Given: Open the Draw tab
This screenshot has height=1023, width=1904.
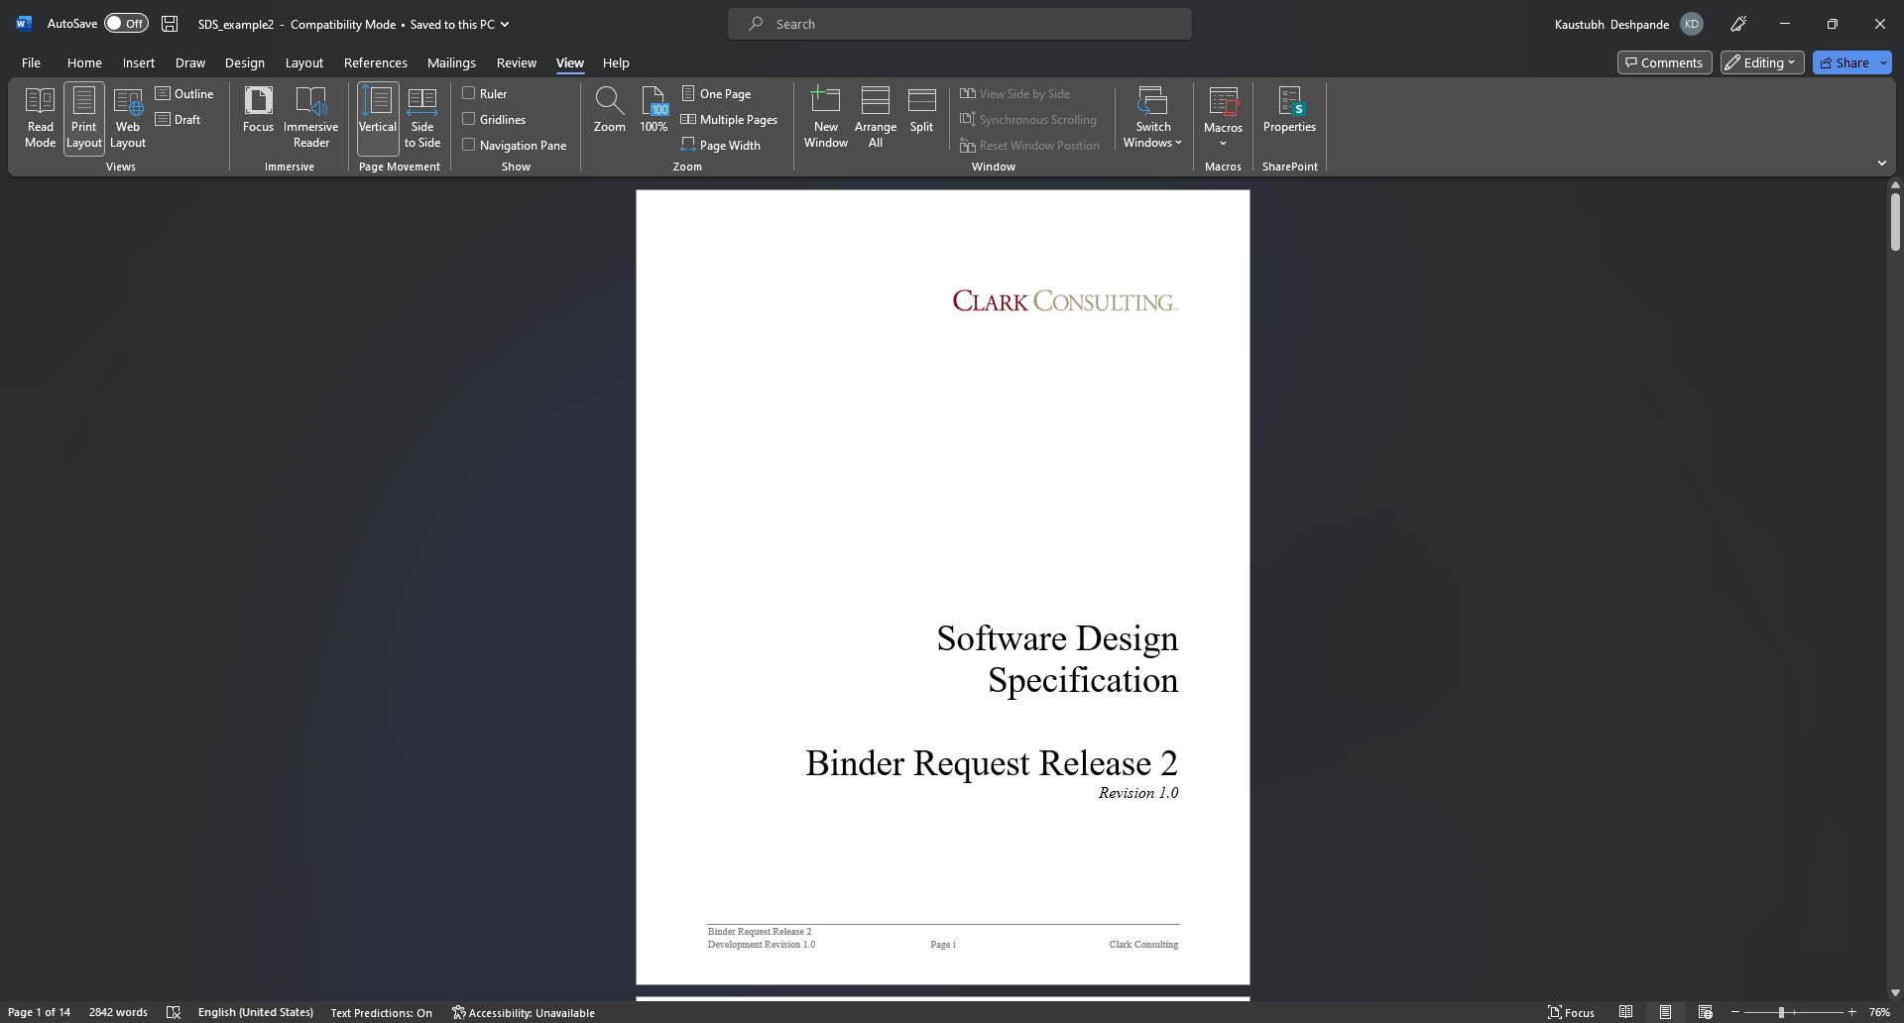Looking at the screenshot, I should click(189, 62).
